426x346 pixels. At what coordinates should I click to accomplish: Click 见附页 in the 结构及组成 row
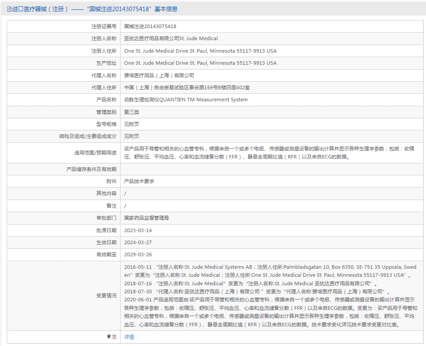(x=131, y=136)
